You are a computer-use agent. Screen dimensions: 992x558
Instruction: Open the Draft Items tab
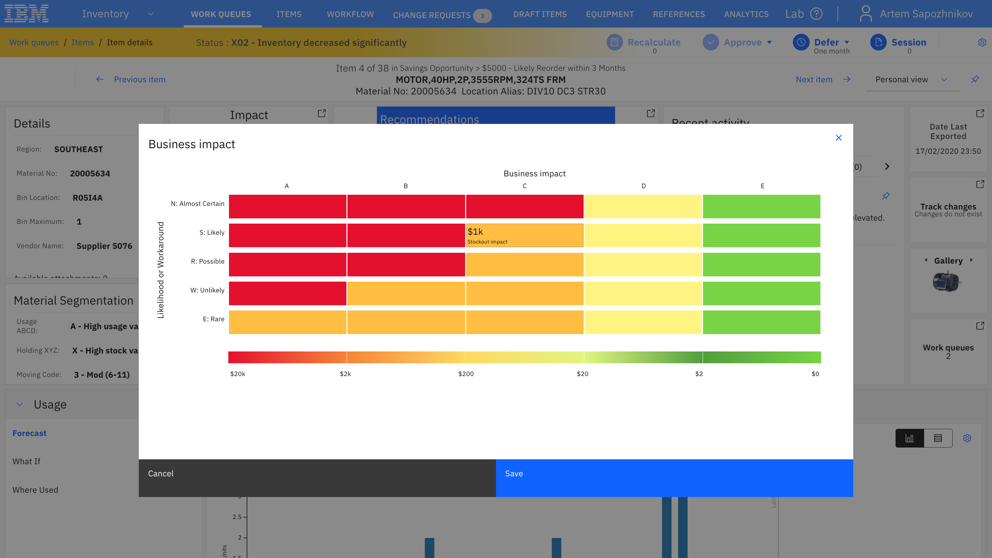(x=540, y=14)
